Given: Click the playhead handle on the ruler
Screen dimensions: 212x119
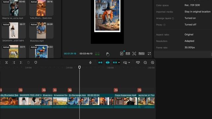Looking at the screenshot, I should tap(79, 67).
